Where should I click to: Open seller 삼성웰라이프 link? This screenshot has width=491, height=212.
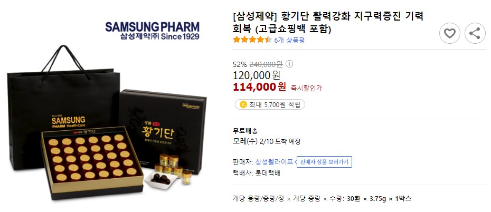pos(275,162)
